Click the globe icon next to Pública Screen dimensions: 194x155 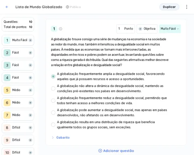(67, 7)
